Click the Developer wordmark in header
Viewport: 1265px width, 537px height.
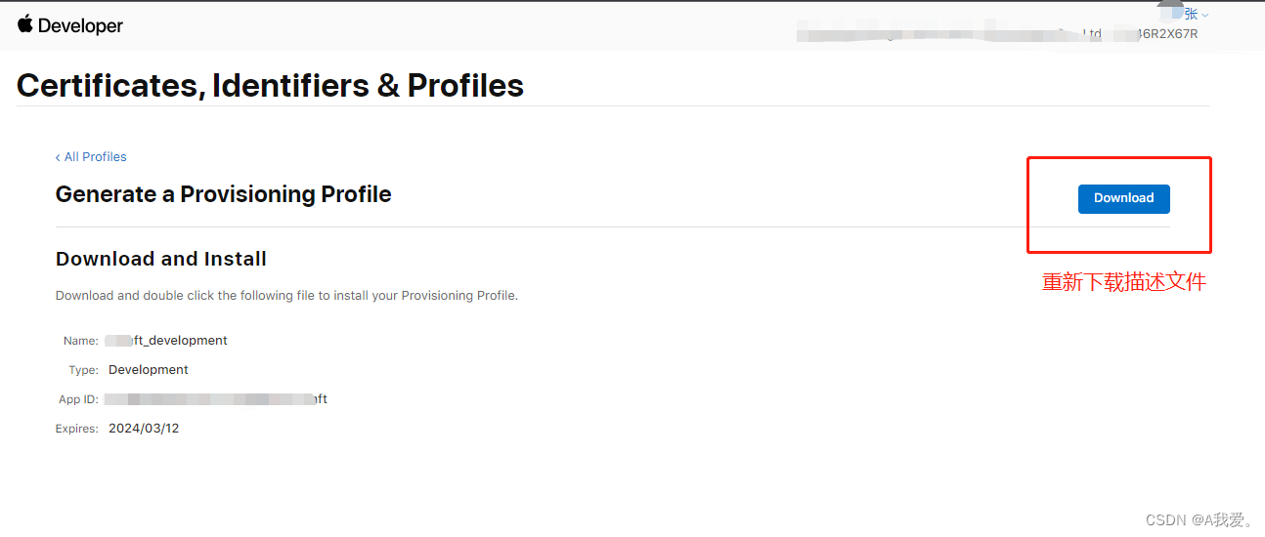click(x=80, y=26)
